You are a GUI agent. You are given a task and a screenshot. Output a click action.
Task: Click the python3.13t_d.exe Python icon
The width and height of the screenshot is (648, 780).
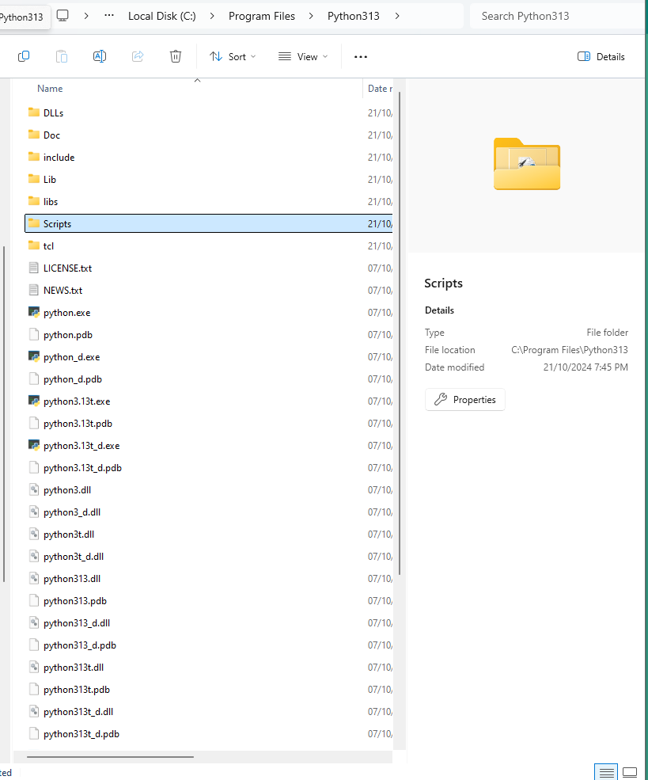tap(34, 445)
